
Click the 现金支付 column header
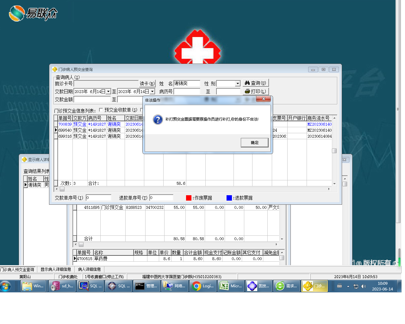213,252
